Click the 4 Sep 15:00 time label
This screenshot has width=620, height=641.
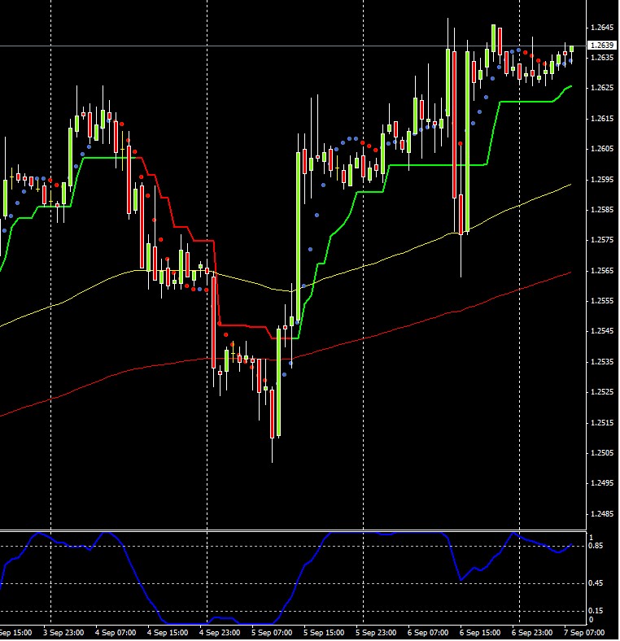(168, 633)
